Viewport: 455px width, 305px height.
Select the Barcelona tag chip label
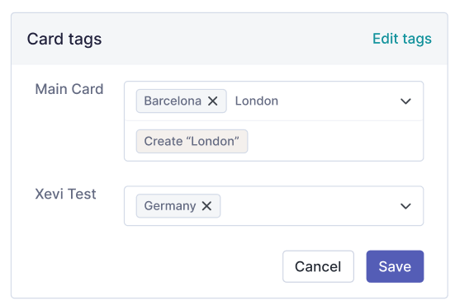pyautogui.click(x=173, y=101)
